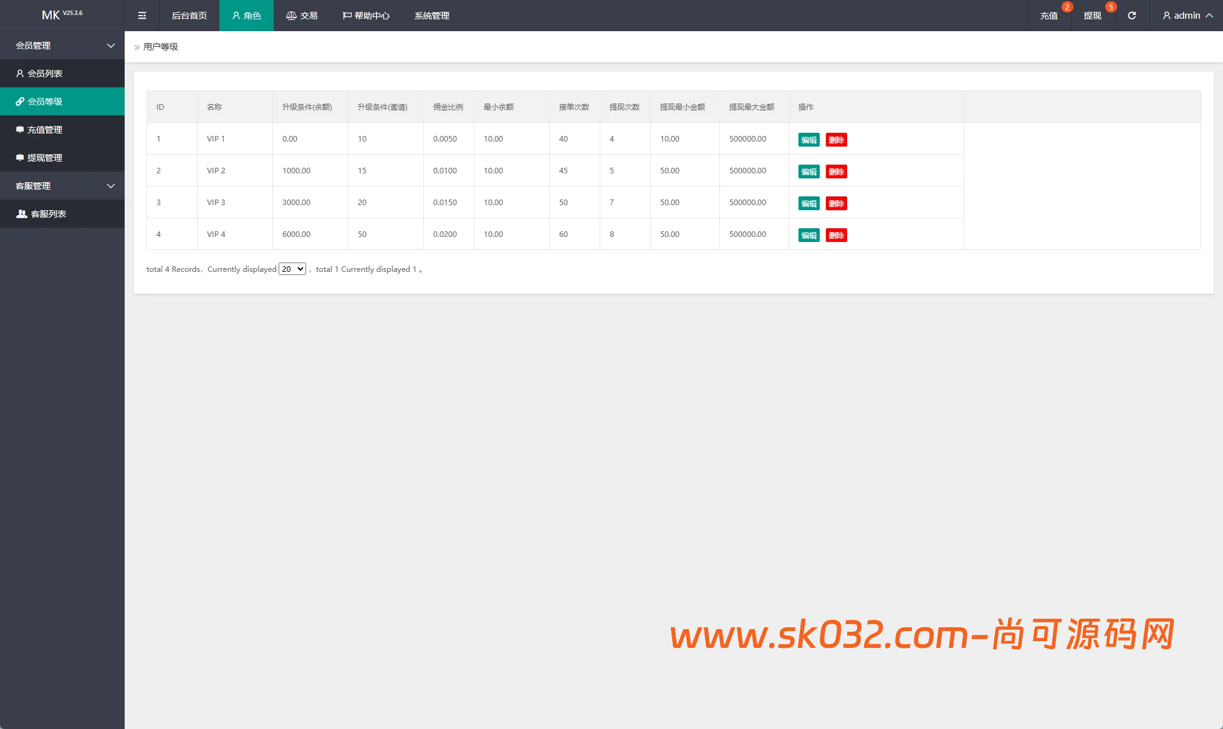The image size is (1223, 729).
Task: Click 编辑 button for VIP 1
Action: tap(809, 140)
